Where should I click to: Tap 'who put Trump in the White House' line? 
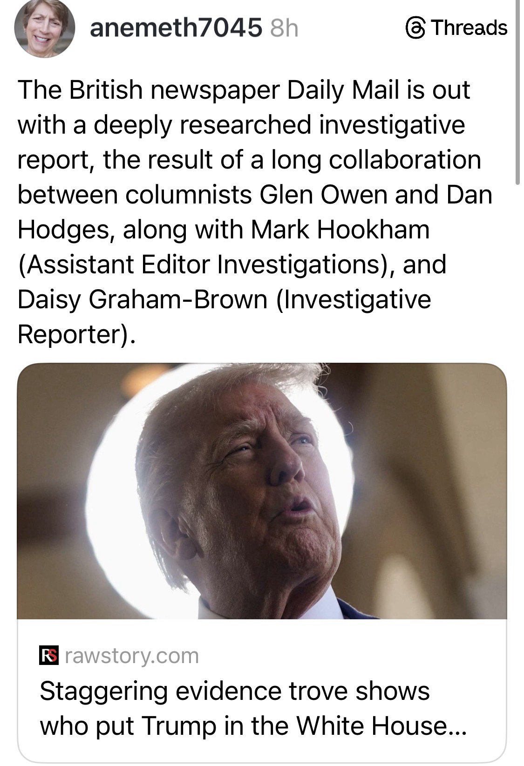tap(253, 725)
